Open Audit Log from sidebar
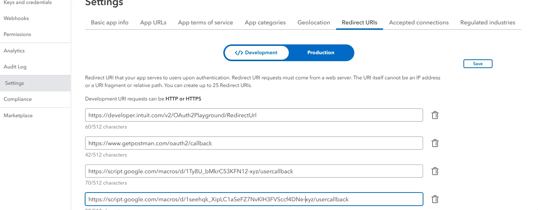Image resolution: width=538 pixels, height=210 pixels. (15, 67)
